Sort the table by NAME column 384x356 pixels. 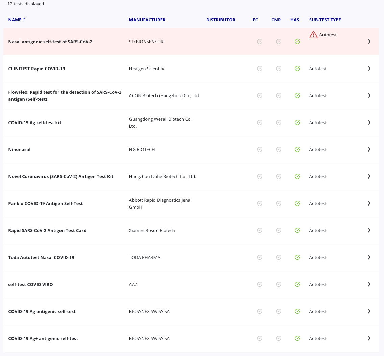click(x=17, y=20)
